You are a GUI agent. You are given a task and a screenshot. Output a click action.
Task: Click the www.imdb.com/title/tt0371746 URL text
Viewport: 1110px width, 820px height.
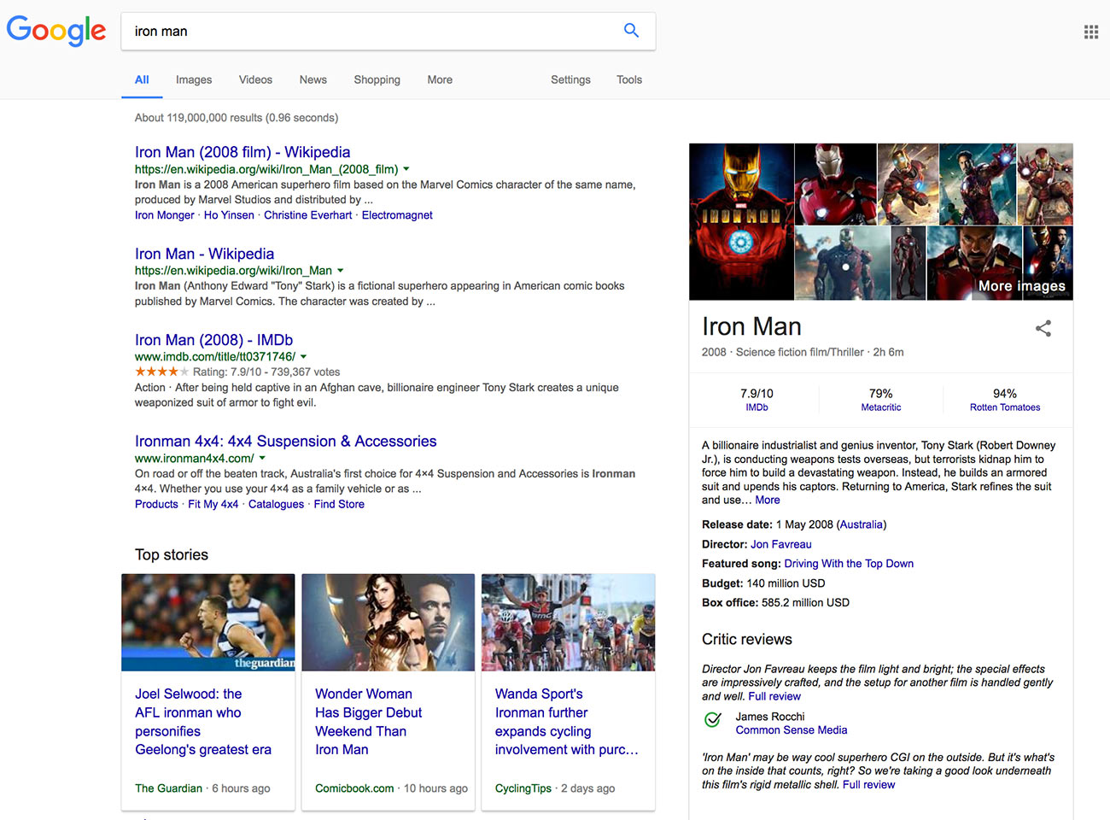[215, 357]
